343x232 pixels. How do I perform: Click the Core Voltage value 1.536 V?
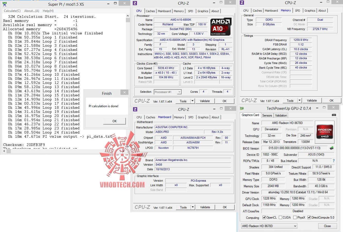198,34
